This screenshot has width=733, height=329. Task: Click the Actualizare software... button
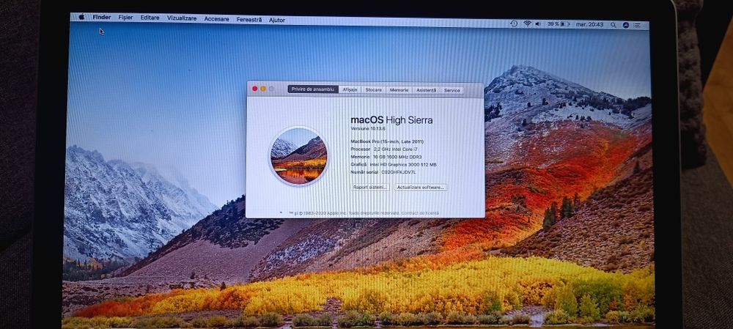pyautogui.click(x=421, y=187)
